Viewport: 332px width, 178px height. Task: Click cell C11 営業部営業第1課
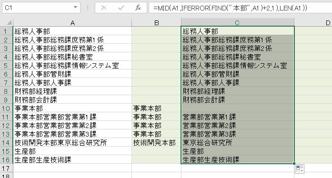(x=238, y=117)
